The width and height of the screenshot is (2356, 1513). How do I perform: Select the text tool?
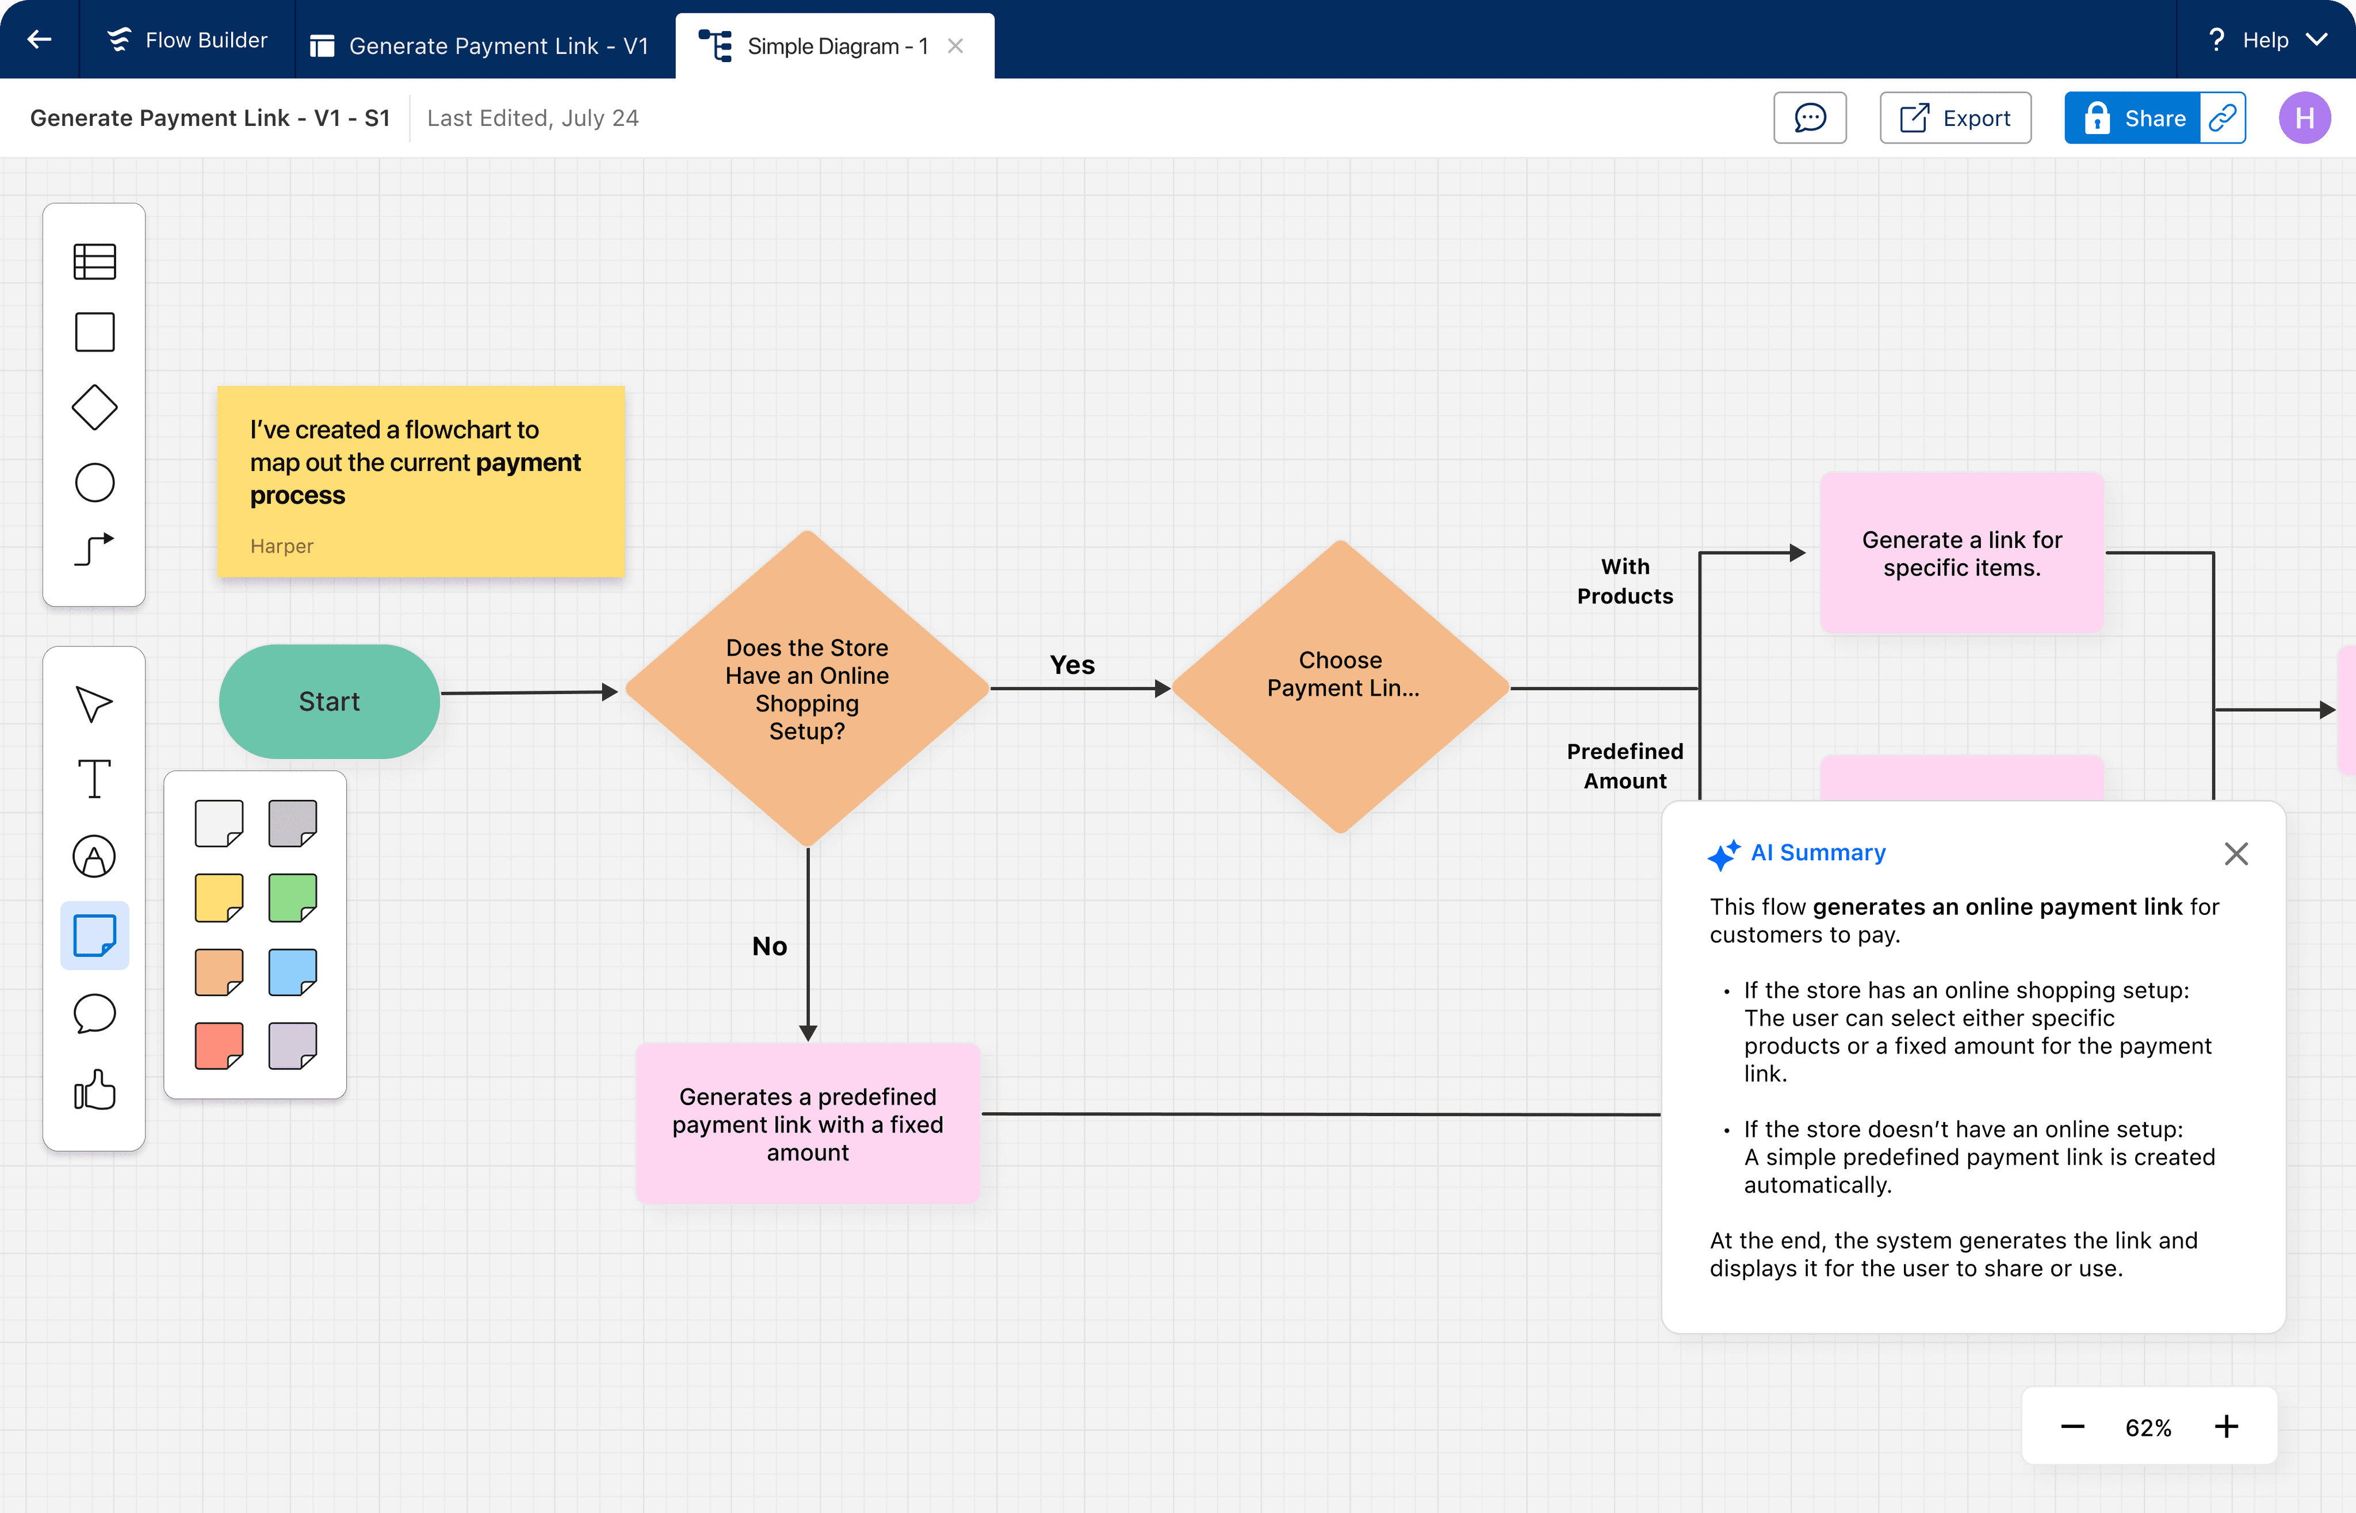[94, 779]
